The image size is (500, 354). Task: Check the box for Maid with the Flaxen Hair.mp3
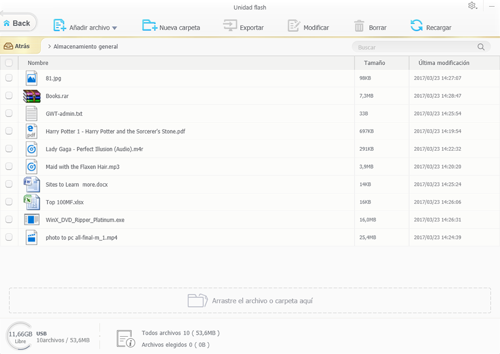tap(9, 166)
